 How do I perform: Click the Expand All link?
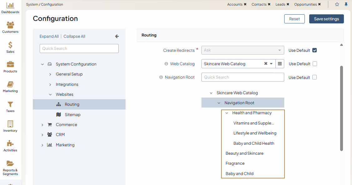pyautogui.click(x=49, y=37)
